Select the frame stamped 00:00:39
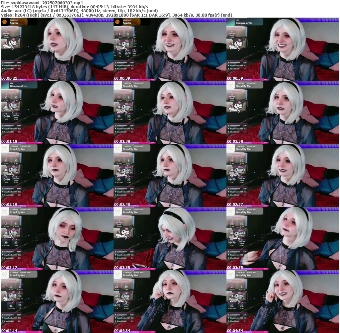 (x=170, y=49)
